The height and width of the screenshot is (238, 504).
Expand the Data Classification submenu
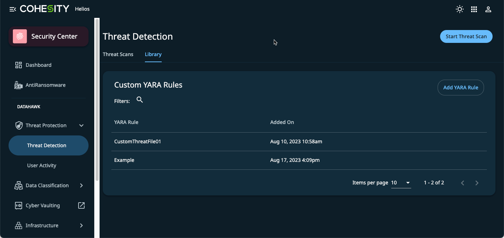81,185
